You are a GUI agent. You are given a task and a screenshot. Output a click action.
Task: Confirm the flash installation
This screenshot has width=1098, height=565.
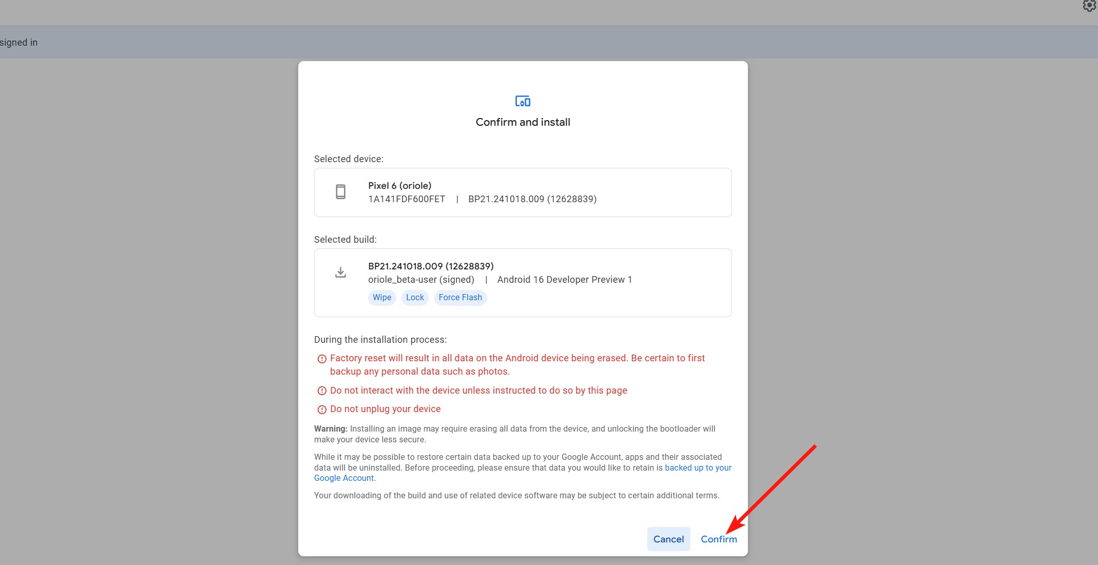pyautogui.click(x=719, y=539)
